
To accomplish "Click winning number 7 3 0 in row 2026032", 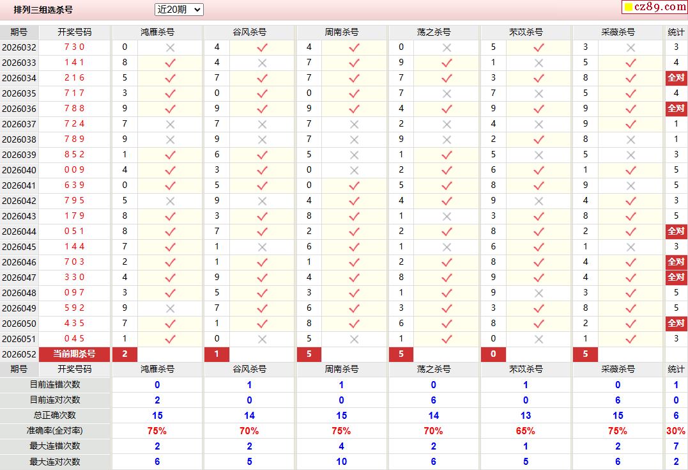I will tap(74, 47).
